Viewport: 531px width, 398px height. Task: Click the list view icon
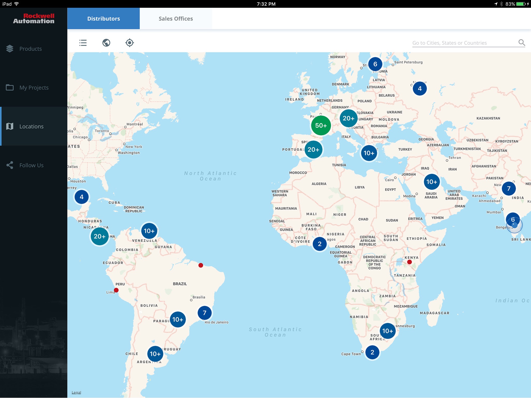point(83,43)
